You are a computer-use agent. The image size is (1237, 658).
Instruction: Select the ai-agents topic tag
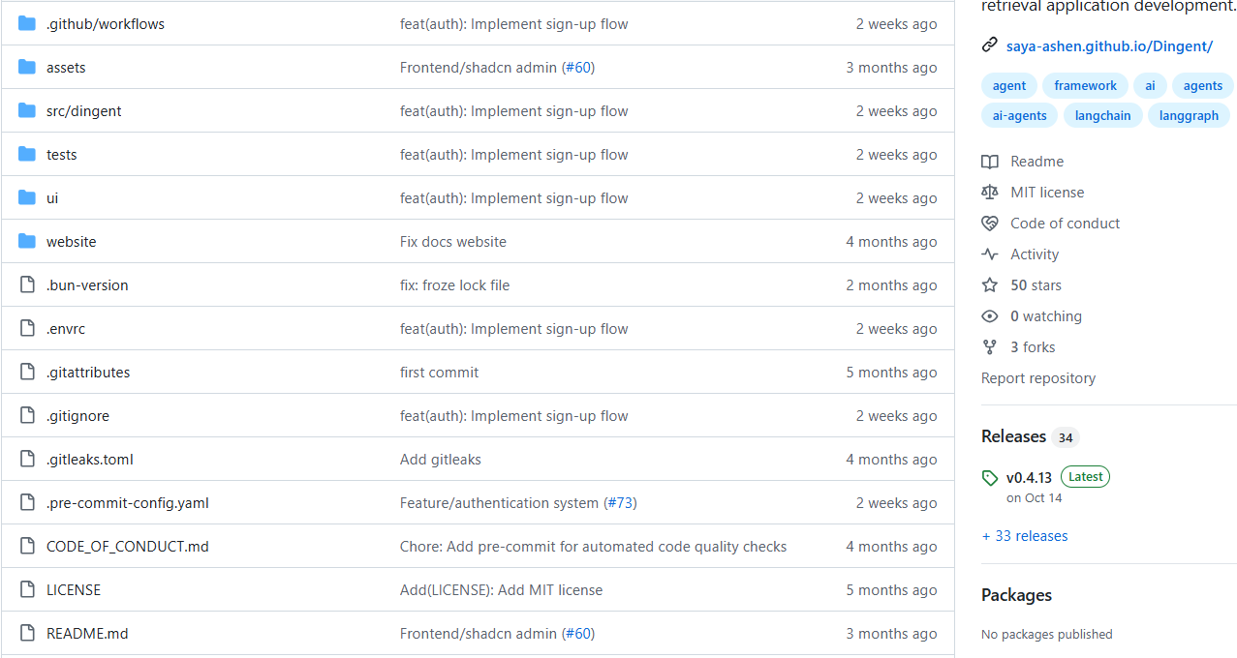[x=1019, y=115]
